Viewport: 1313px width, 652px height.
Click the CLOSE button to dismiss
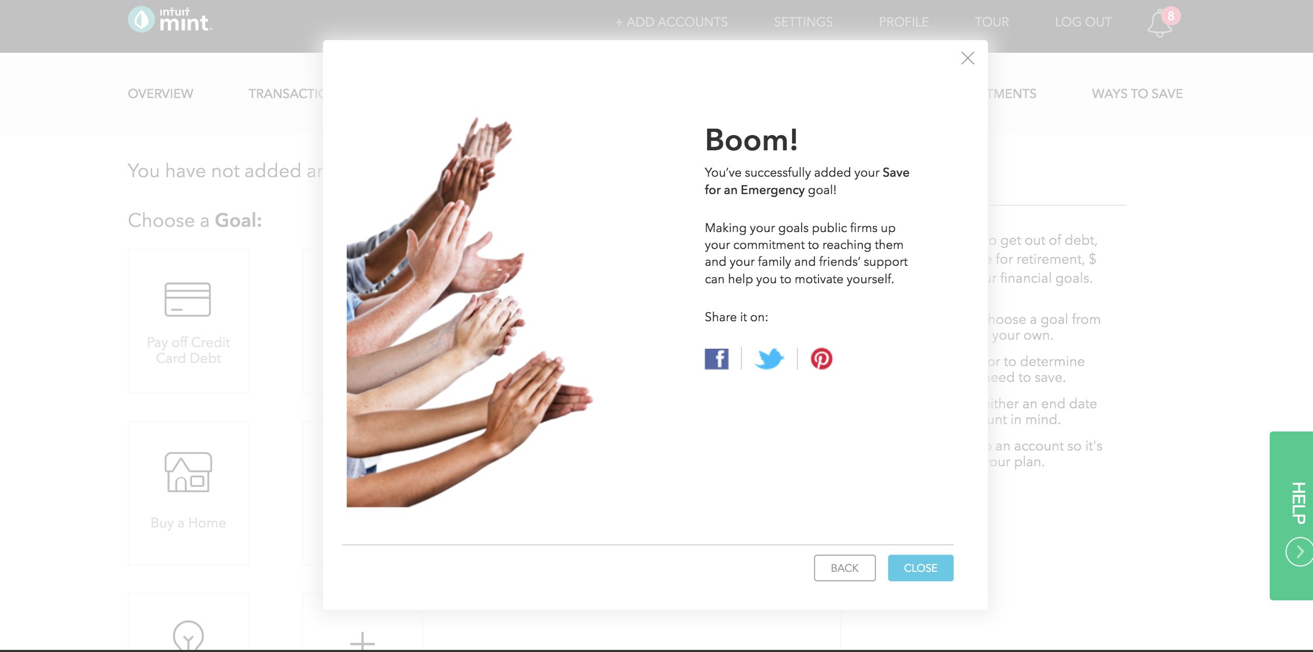pyautogui.click(x=920, y=568)
